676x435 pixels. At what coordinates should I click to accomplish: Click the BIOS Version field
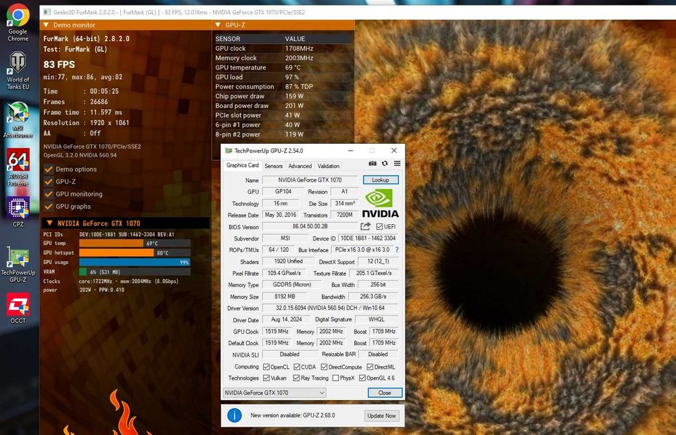[x=310, y=226]
